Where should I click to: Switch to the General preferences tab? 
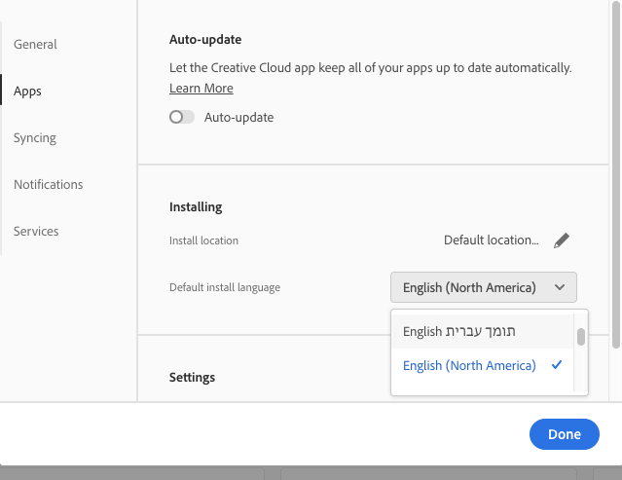(x=35, y=44)
